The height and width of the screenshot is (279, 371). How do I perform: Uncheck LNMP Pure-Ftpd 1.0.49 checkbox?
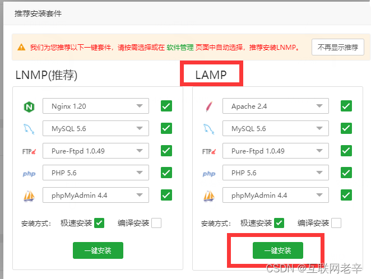click(166, 151)
